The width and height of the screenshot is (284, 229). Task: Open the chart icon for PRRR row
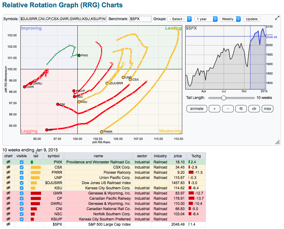(x=8, y=173)
